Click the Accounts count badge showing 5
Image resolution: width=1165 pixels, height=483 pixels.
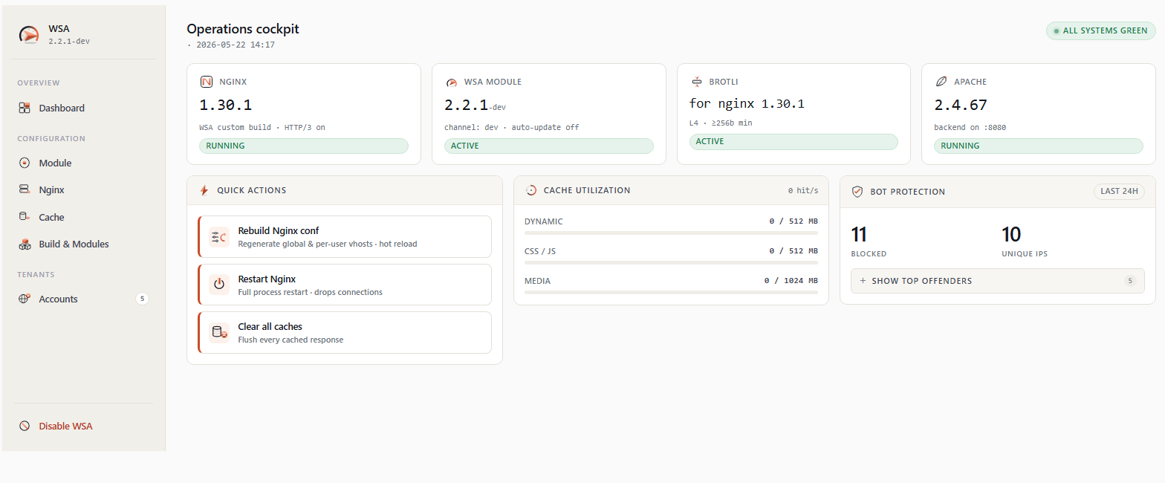point(142,299)
